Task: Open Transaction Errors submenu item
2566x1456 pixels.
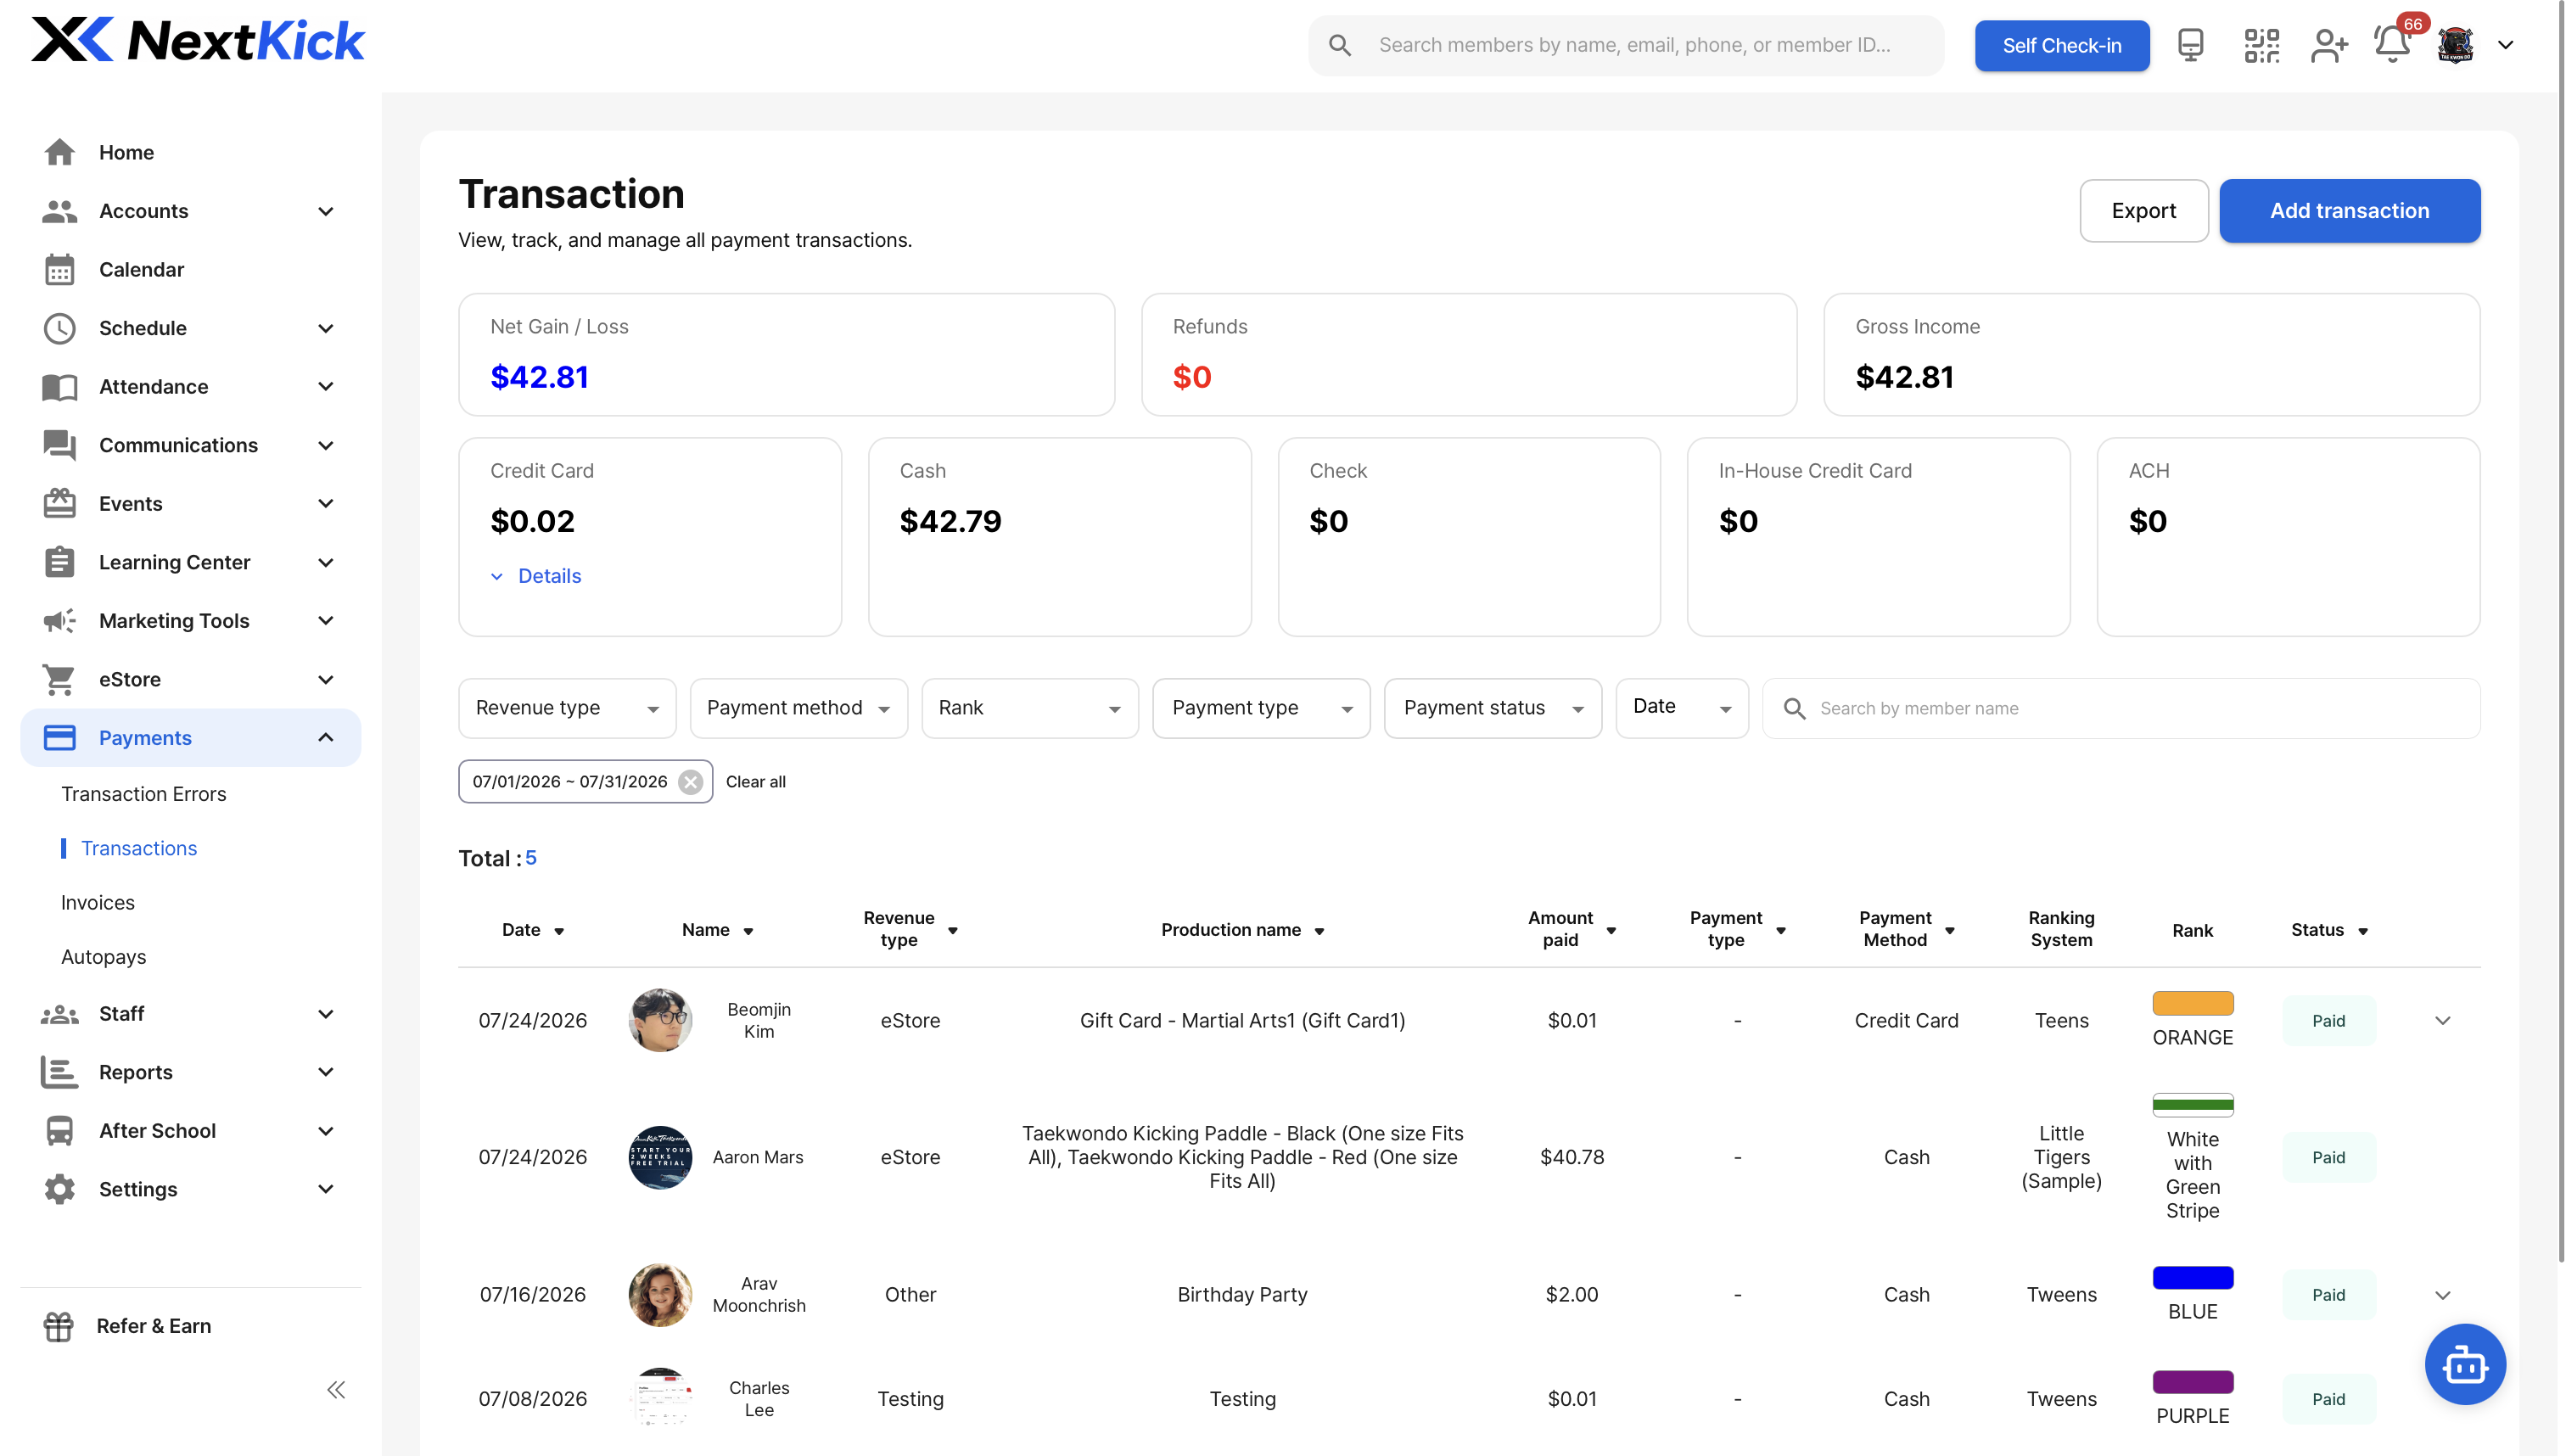Action: point(144,793)
